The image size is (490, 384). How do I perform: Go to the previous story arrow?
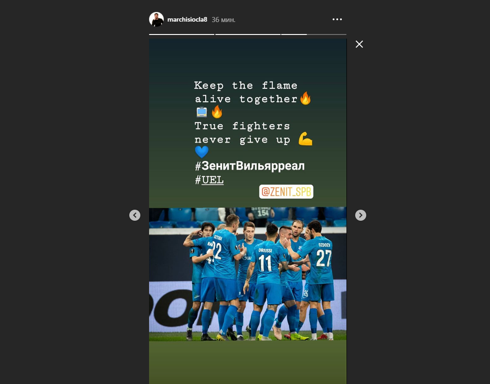pyautogui.click(x=135, y=215)
